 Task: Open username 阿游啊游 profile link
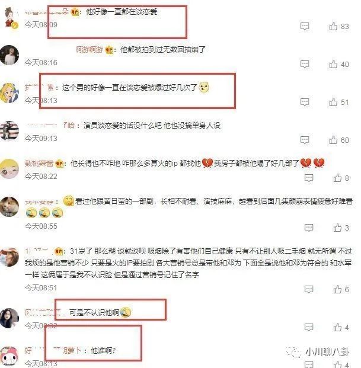point(90,50)
